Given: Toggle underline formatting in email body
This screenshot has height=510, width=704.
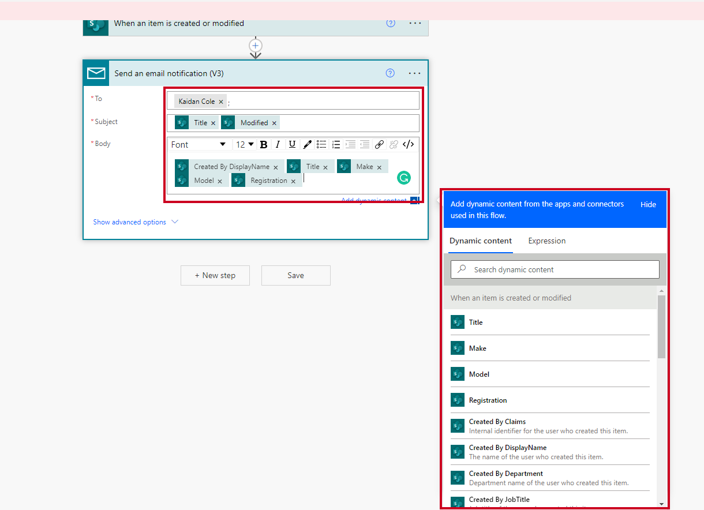Looking at the screenshot, I should point(292,144).
